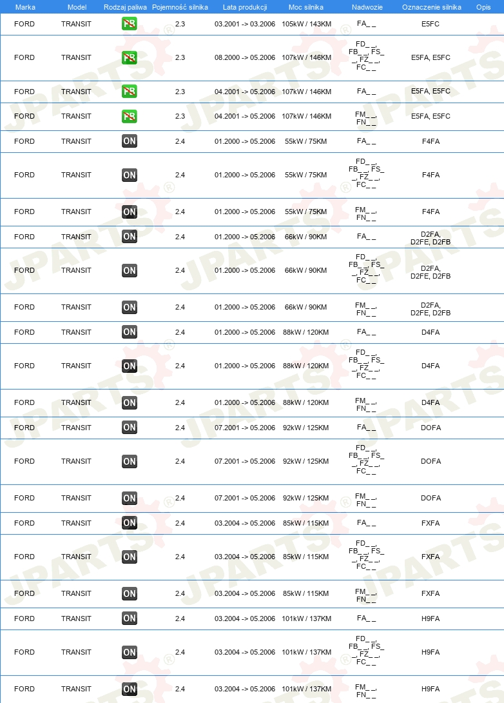This screenshot has height=703, width=504.
Task: Select D2FA, D2FE, D2FB in the FA__ body row
Action: (x=431, y=238)
